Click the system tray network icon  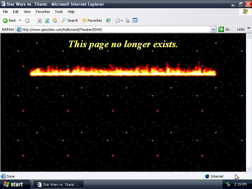228,184
